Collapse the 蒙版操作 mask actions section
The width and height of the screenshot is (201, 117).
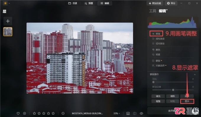click(195, 74)
